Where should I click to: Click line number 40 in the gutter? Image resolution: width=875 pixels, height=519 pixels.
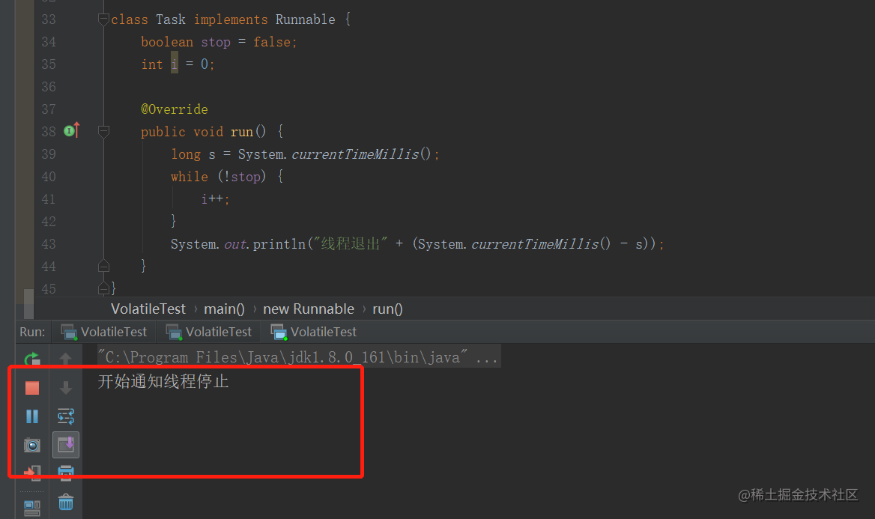click(x=49, y=177)
